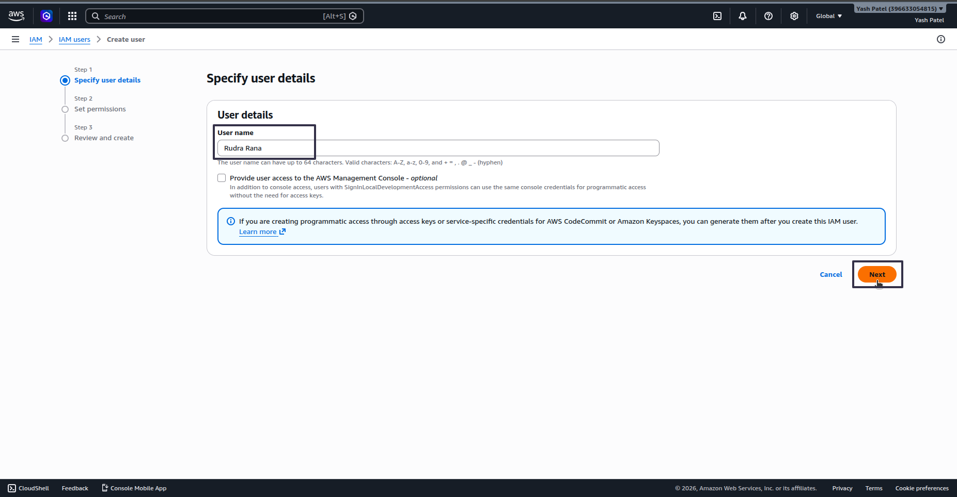The height and width of the screenshot is (497, 957).
Task: Click the info icon at right of breadcrumbs
Action: 941,39
